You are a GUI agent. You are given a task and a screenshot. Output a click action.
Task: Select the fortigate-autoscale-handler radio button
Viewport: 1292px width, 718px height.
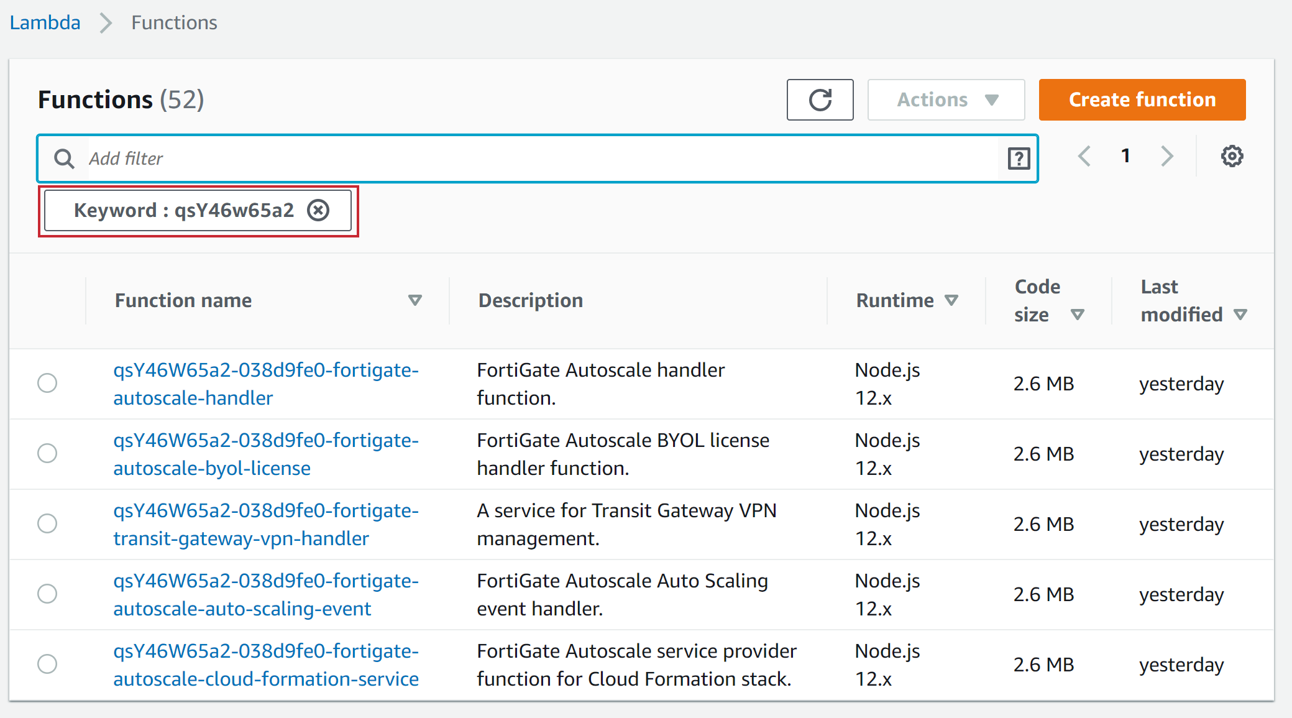tap(47, 384)
